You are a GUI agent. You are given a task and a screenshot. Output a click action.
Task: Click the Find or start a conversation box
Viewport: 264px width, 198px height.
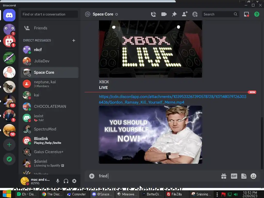(49, 14)
